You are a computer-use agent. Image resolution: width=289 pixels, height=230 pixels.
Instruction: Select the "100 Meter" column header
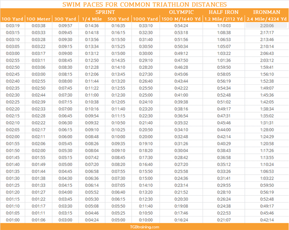tap(39, 19)
